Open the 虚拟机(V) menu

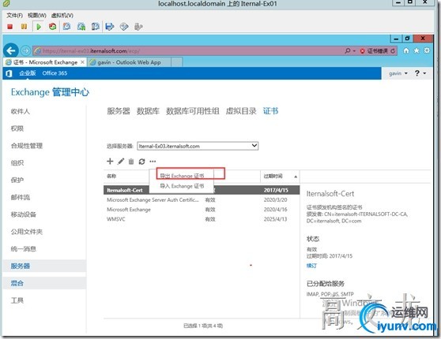[x=62, y=16]
